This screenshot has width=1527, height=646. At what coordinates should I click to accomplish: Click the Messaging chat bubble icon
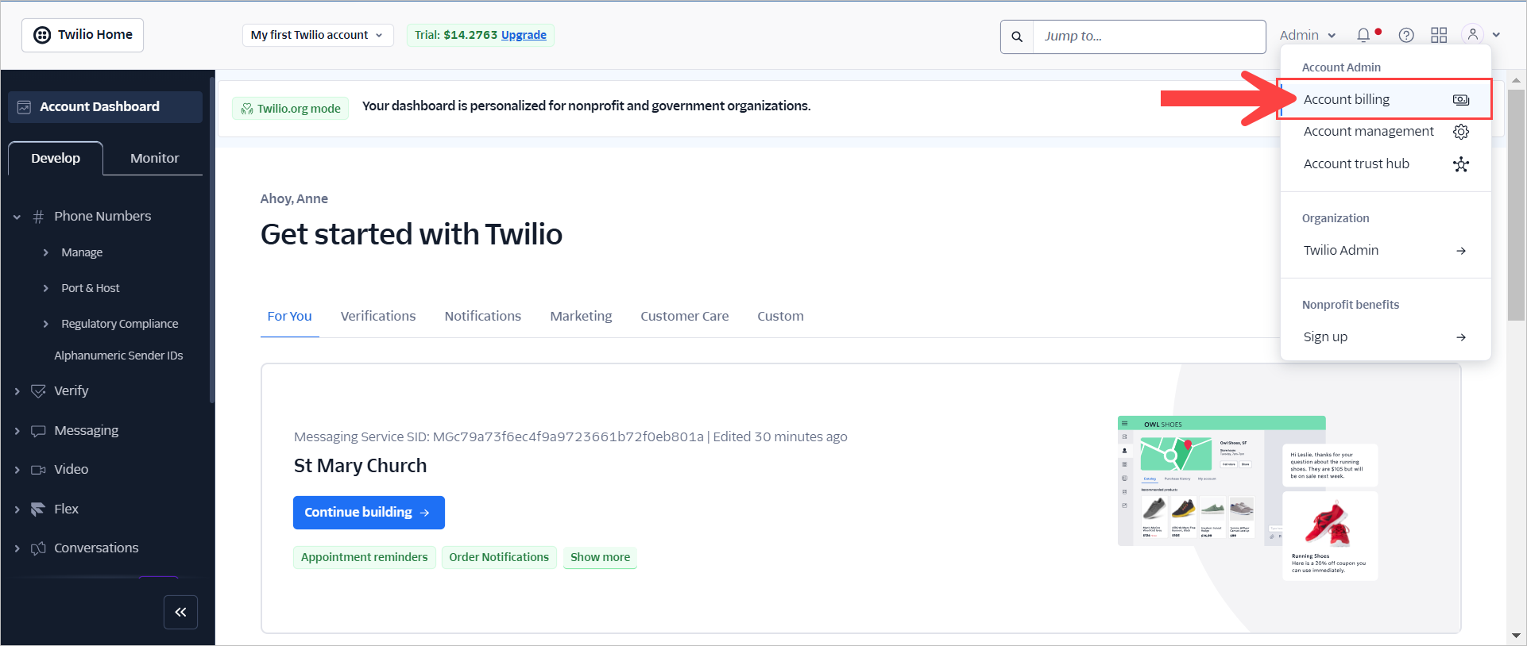point(38,431)
